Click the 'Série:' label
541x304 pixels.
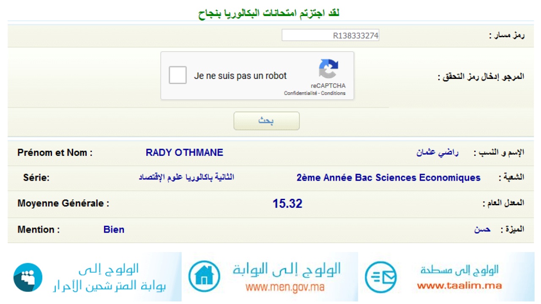click(x=36, y=178)
